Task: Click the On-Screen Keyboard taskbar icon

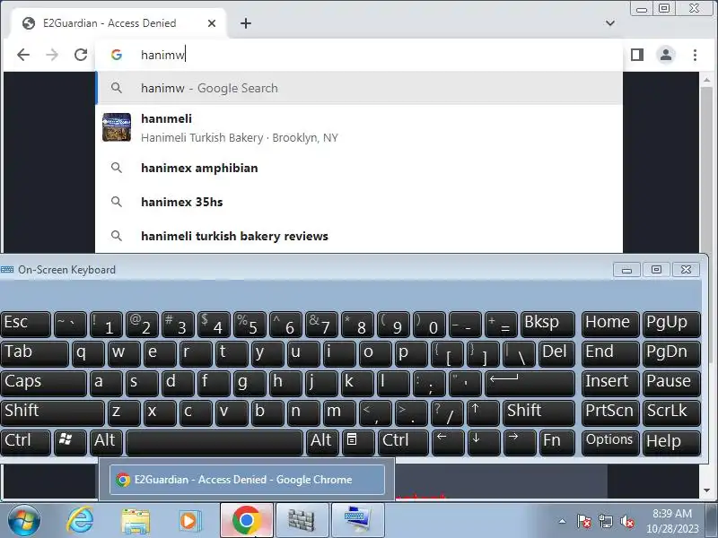Action: 357,521
